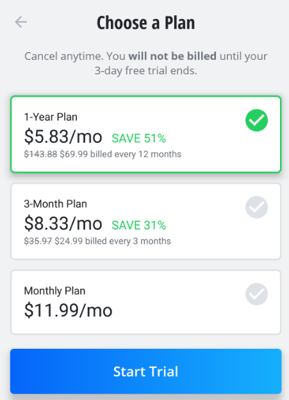Choose the 3-Month Plan card

coord(146,221)
